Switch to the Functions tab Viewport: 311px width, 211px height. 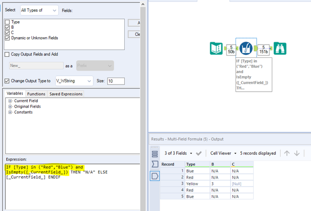[x=36, y=94]
